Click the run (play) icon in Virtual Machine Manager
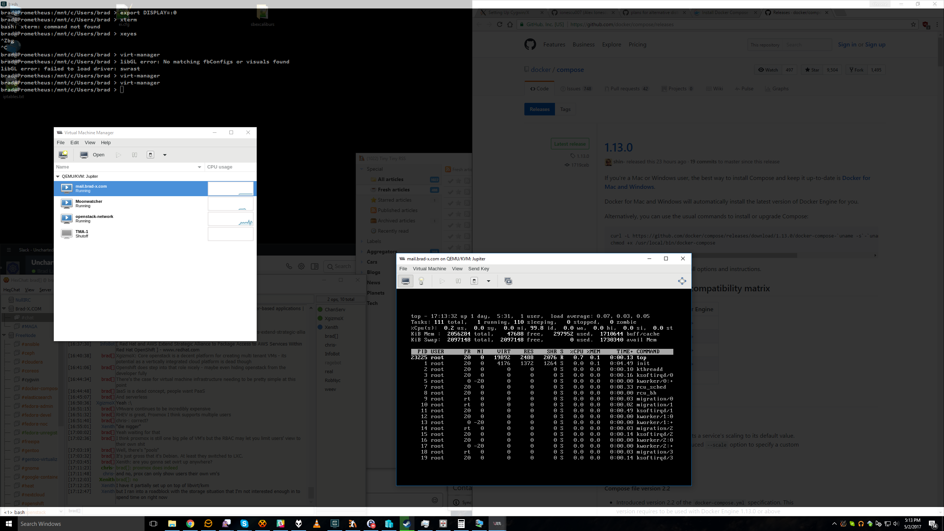944x531 pixels. (118, 155)
